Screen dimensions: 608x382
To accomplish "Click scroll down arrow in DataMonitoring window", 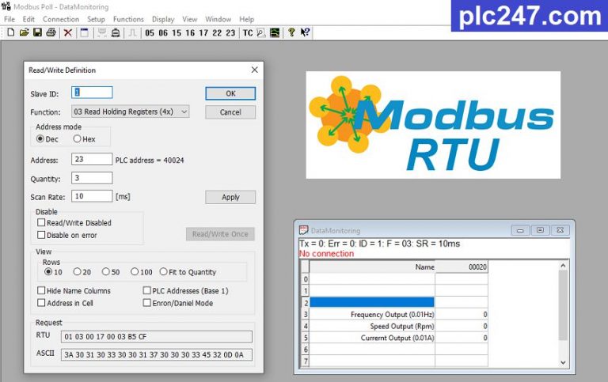I will pyautogui.click(x=563, y=363).
